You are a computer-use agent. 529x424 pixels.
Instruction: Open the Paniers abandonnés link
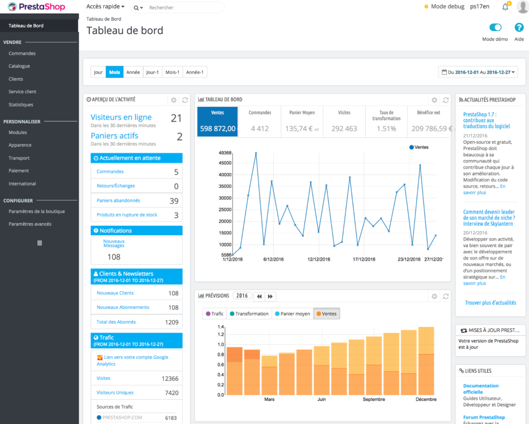[x=118, y=201]
